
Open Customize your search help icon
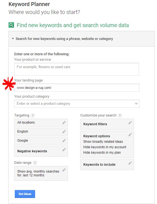[x=120, y=115]
